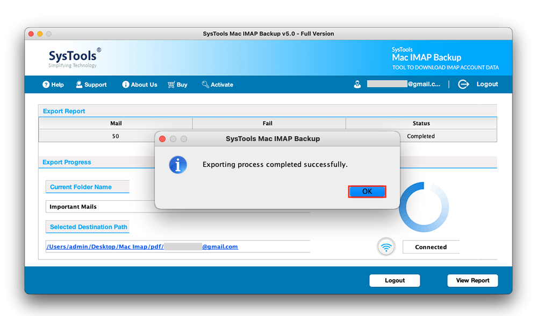Click the Connected status field

431,247
